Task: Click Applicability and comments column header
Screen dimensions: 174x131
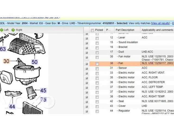Action: coord(157,30)
